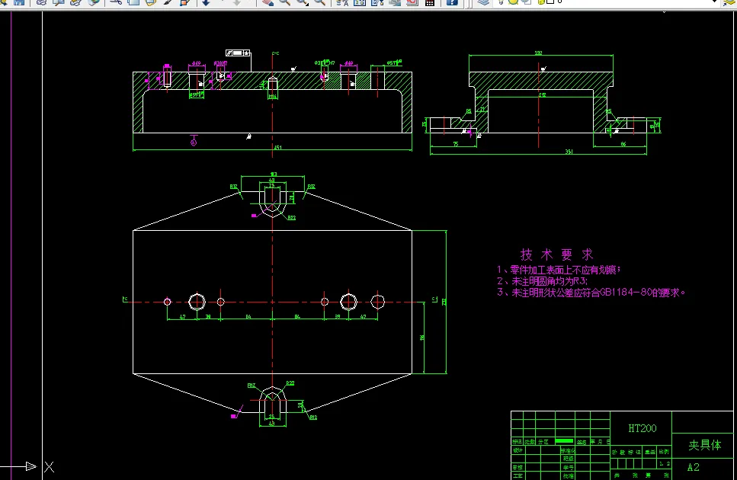Open the QuickCalc calculator icon
Screen dimensions: 737x480
[430, 2]
